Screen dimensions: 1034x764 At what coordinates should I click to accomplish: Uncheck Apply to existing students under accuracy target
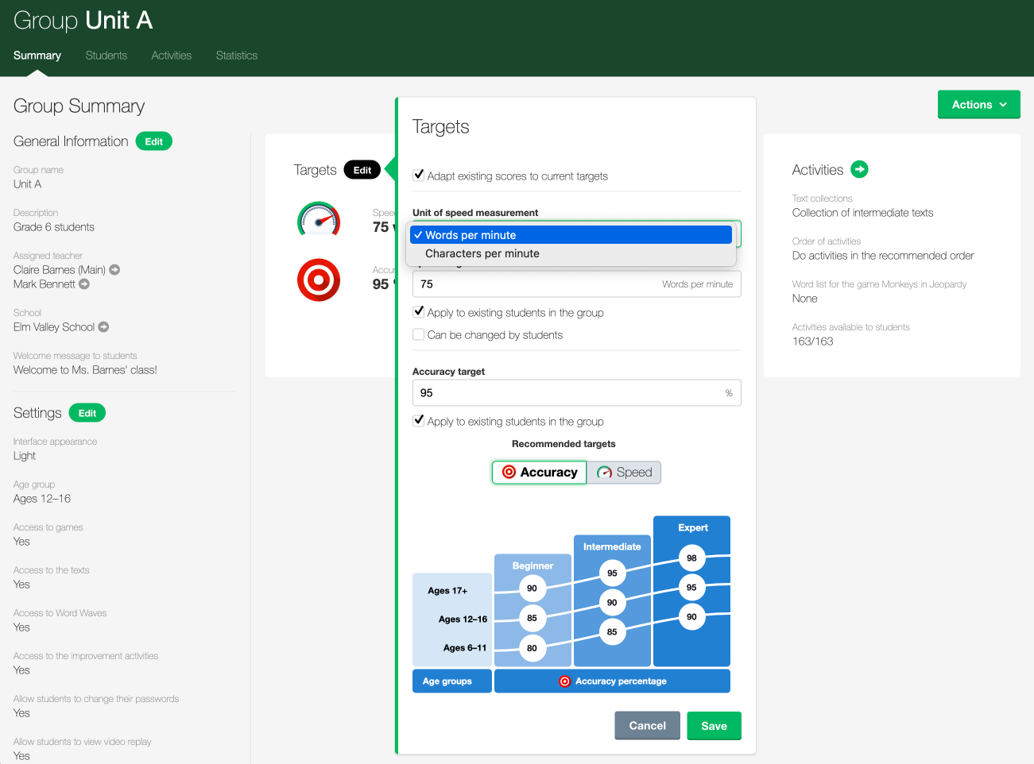click(x=419, y=421)
